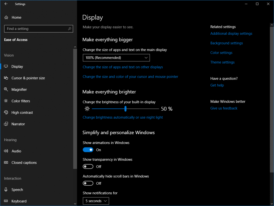Open the Show notifications for dropdown
Image resolution: width=274 pixels, height=206 pixels.
[96, 201]
